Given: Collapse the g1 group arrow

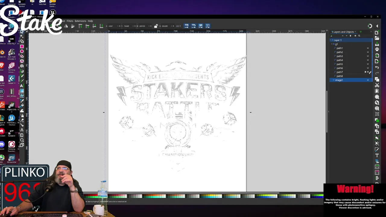Looking at the screenshot, I should tap(332, 44).
